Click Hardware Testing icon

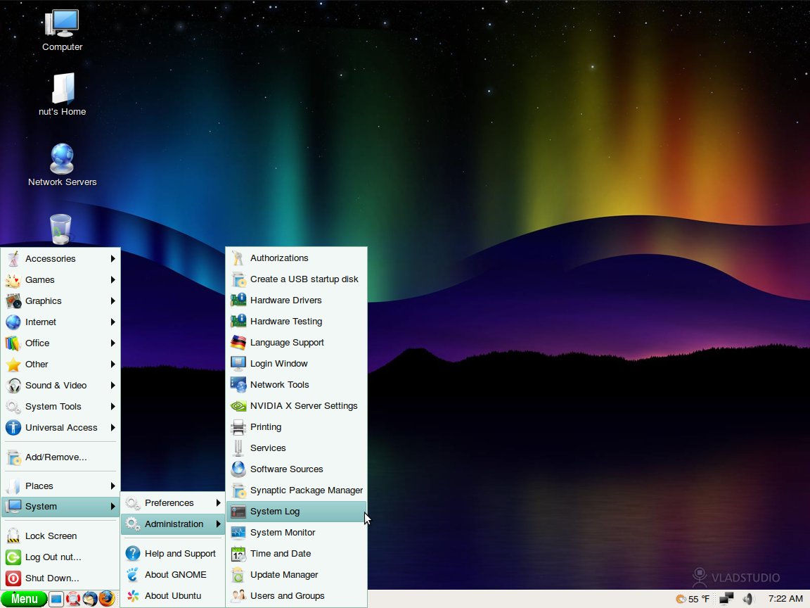(x=238, y=322)
